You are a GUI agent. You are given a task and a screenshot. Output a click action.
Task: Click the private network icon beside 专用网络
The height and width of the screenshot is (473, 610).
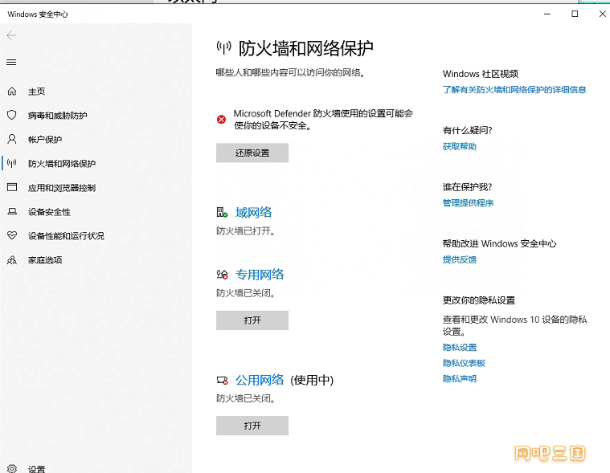click(x=222, y=275)
